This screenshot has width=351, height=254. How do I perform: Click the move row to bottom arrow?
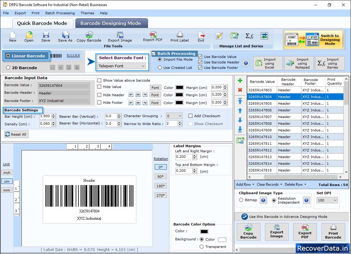[240, 129]
